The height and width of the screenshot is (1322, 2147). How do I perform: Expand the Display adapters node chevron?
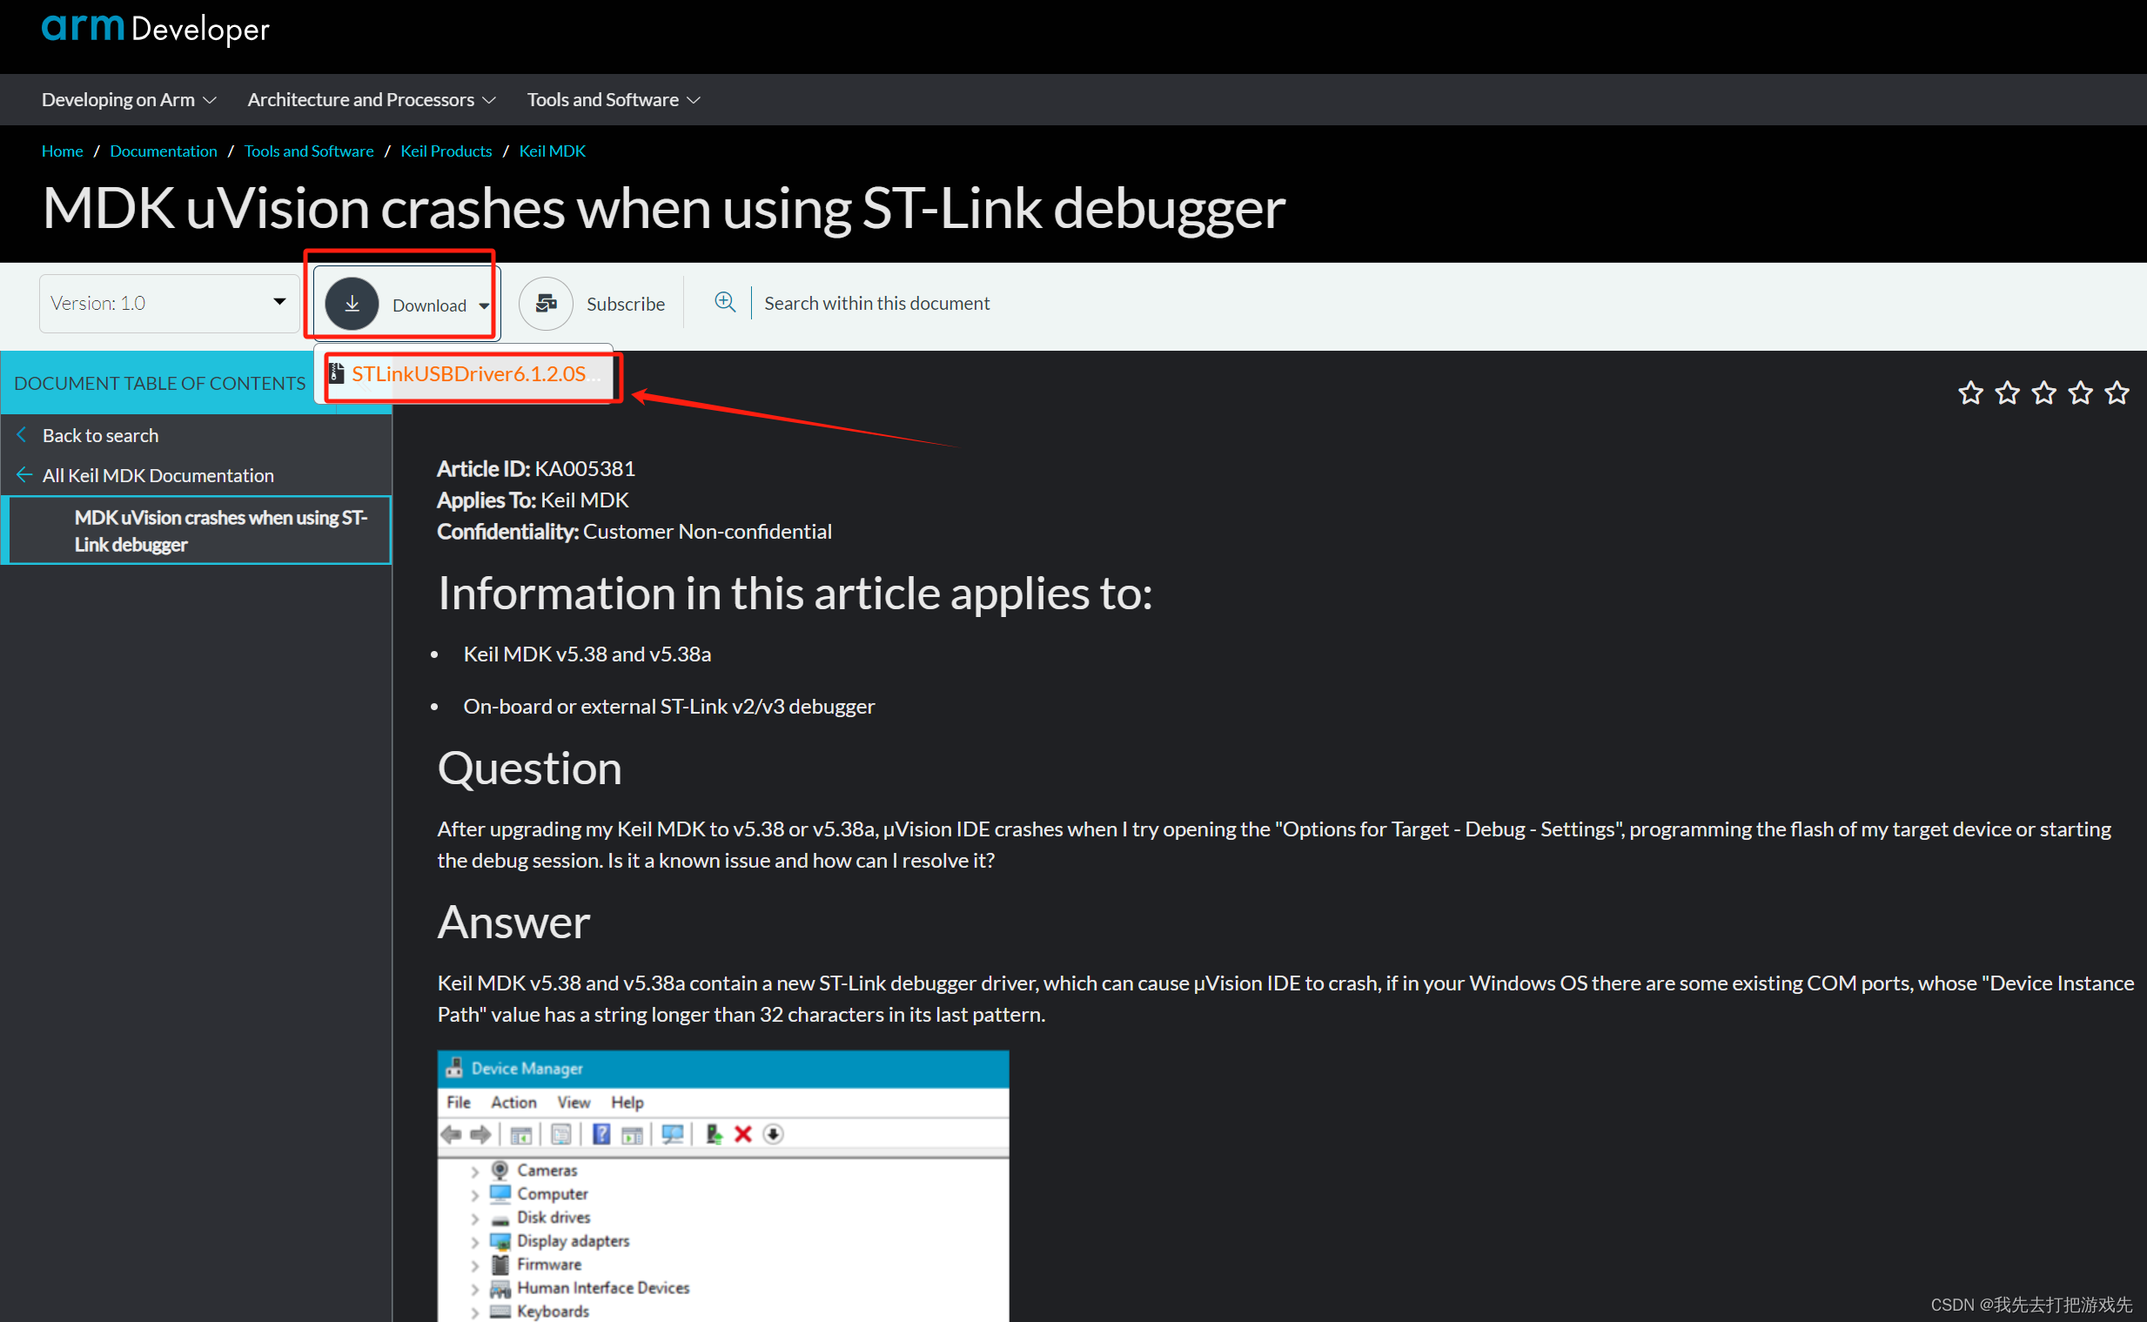[474, 1242]
